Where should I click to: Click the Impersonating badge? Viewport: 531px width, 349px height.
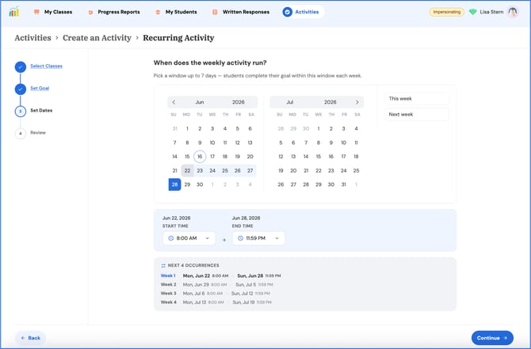point(447,12)
